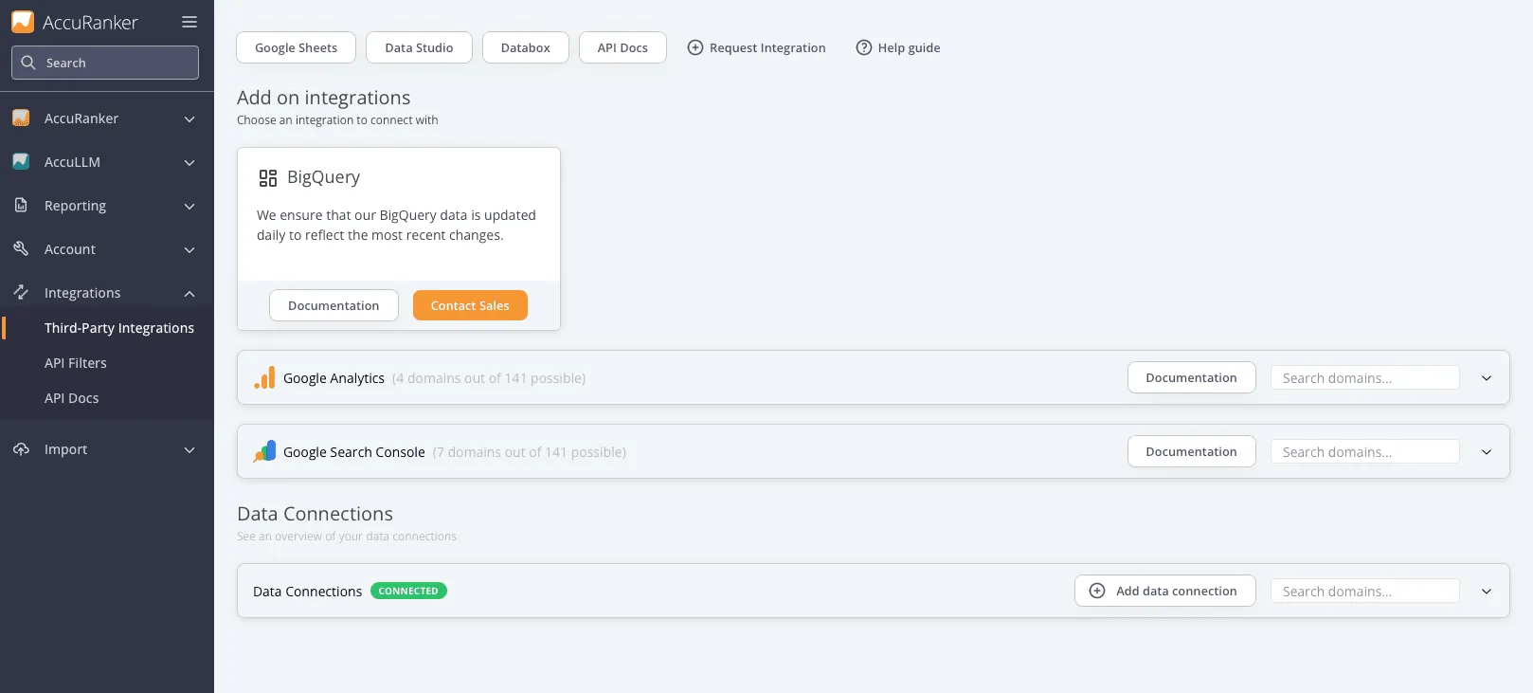The height and width of the screenshot is (693, 1533).
Task: Open the Google Sheets integration tab
Action: pos(295,46)
